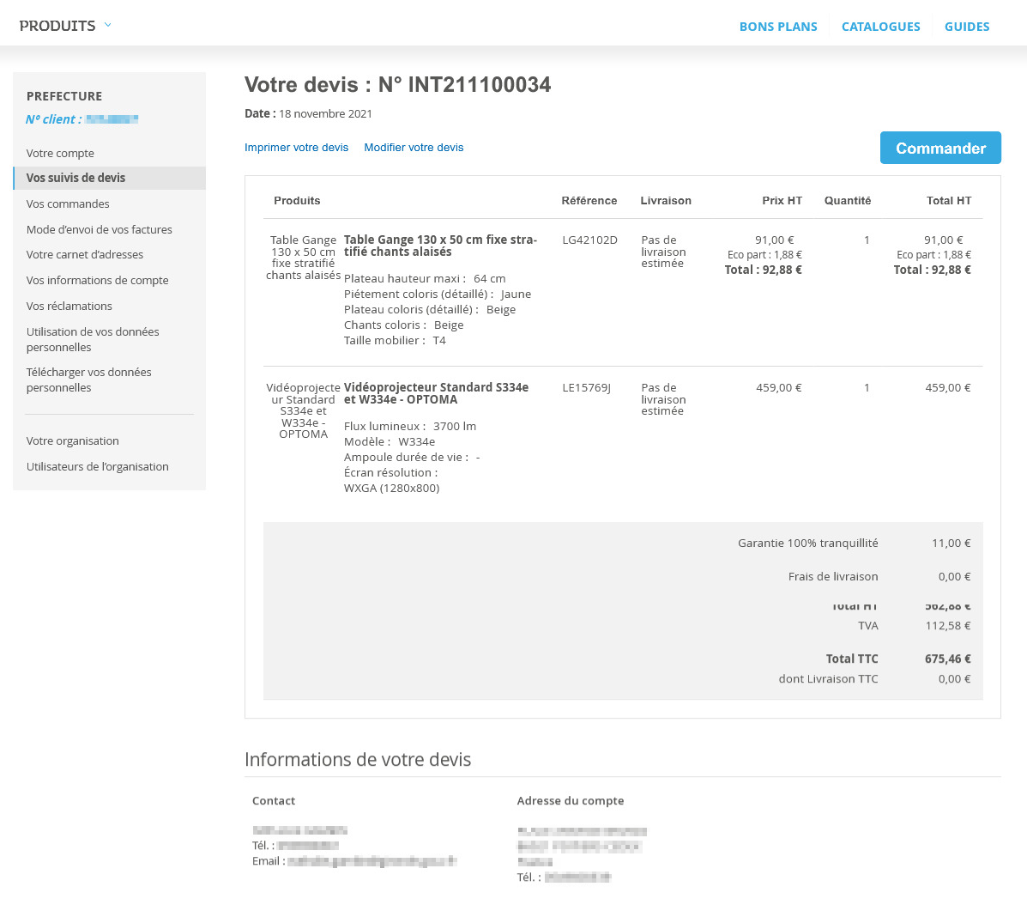The height and width of the screenshot is (911, 1027).
Task: Click the Prix HT column header
Action: [x=782, y=201]
